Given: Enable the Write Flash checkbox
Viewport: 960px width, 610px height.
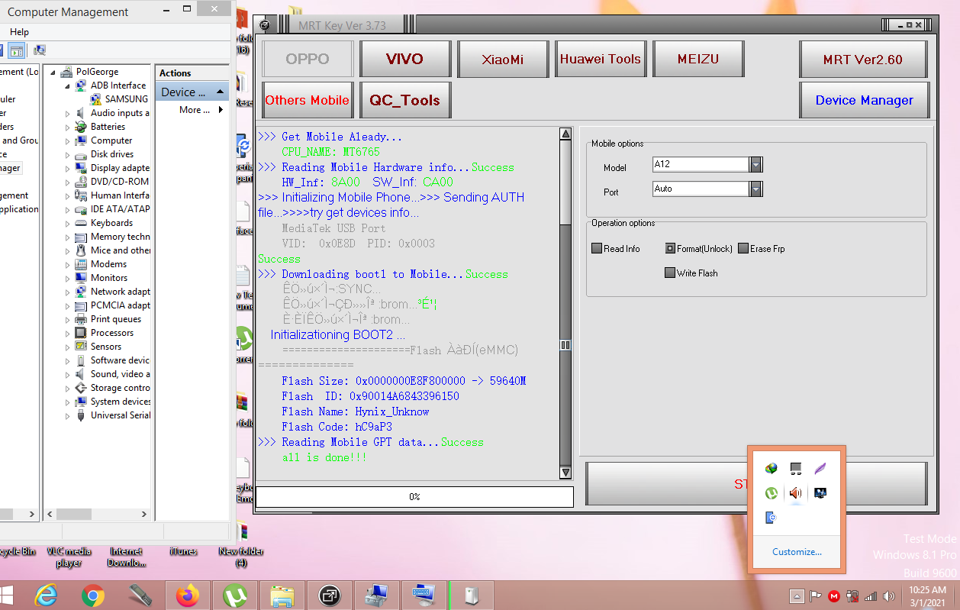Looking at the screenshot, I should [670, 273].
